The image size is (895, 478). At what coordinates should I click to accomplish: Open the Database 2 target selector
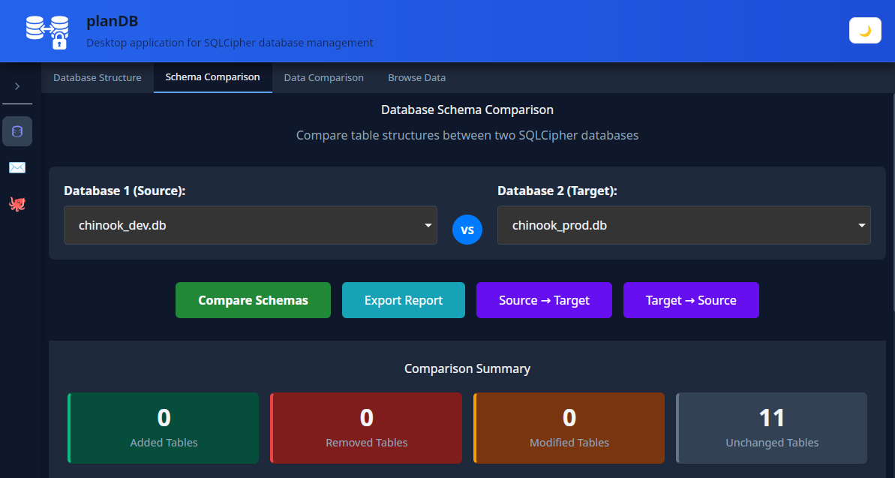coord(683,225)
